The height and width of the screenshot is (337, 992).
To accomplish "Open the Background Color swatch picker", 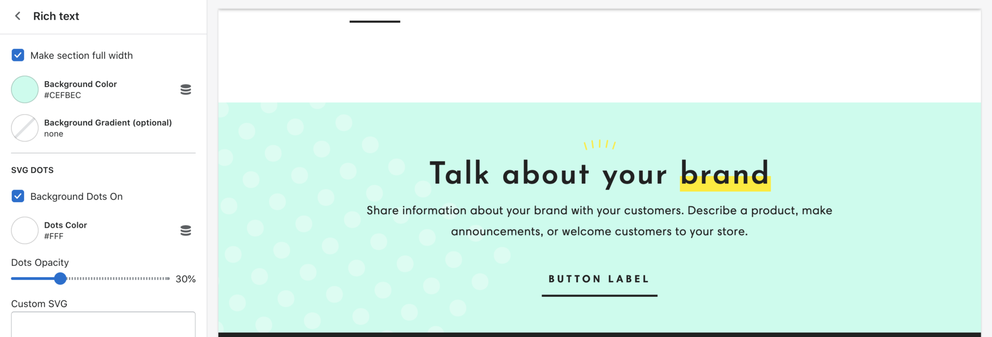I will tap(24, 89).
